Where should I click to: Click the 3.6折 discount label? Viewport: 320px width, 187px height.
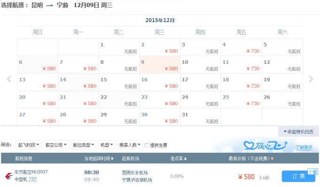[x=264, y=178]
